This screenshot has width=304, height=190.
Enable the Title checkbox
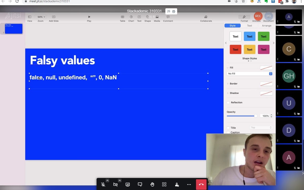(228, 128)
